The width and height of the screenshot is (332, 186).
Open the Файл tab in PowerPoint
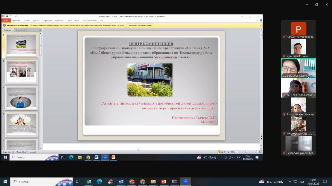[6, 20]
